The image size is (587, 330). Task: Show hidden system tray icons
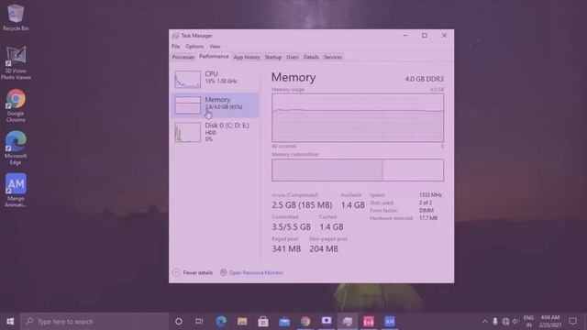(x=485, y=322)
